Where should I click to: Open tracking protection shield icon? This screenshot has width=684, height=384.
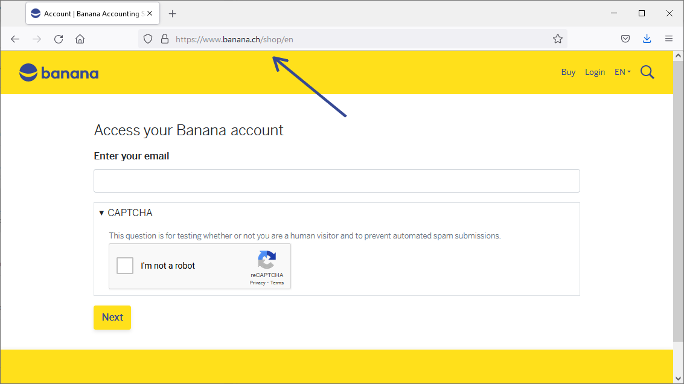[148, 39]
